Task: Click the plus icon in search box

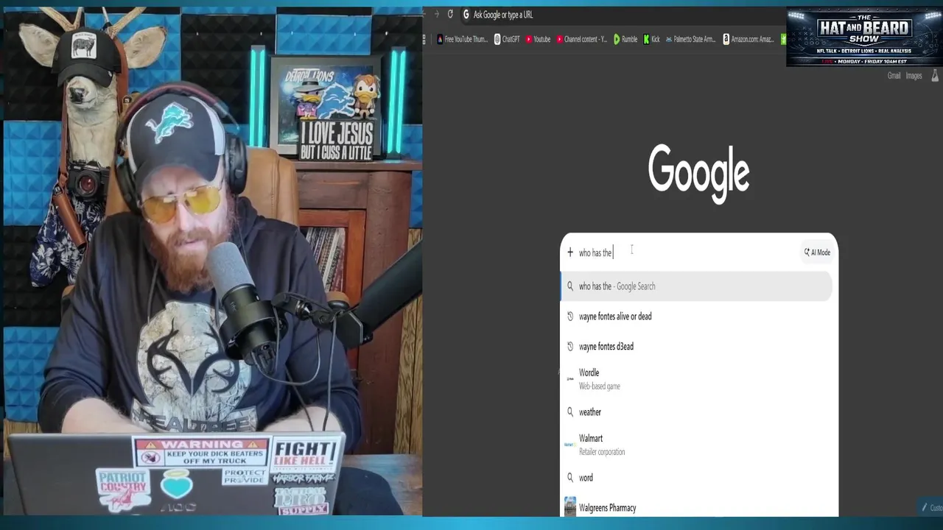Action: (569, 252)
